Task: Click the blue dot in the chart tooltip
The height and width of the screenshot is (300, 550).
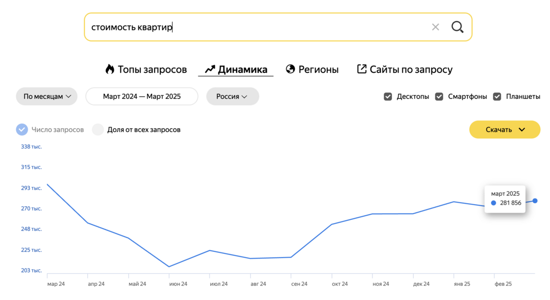Action: [493, 203]
